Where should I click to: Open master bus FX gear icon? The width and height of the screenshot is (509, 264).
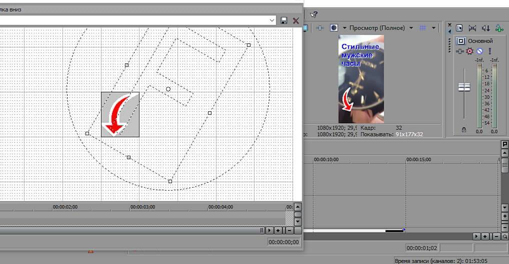coord(469,51)
